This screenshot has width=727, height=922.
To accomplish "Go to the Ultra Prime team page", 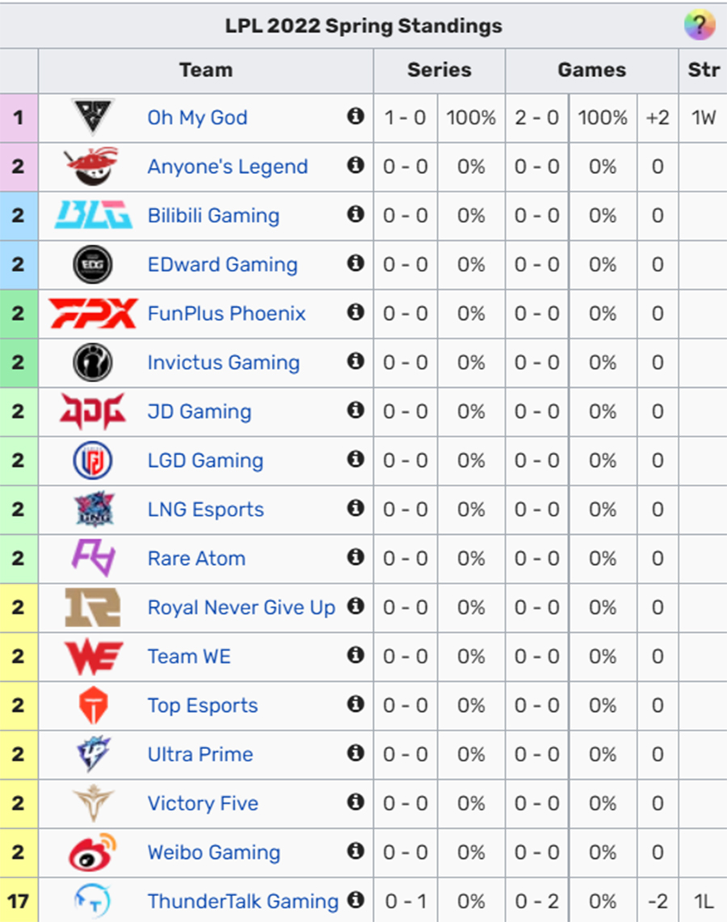I will click(x=200, y=755).
